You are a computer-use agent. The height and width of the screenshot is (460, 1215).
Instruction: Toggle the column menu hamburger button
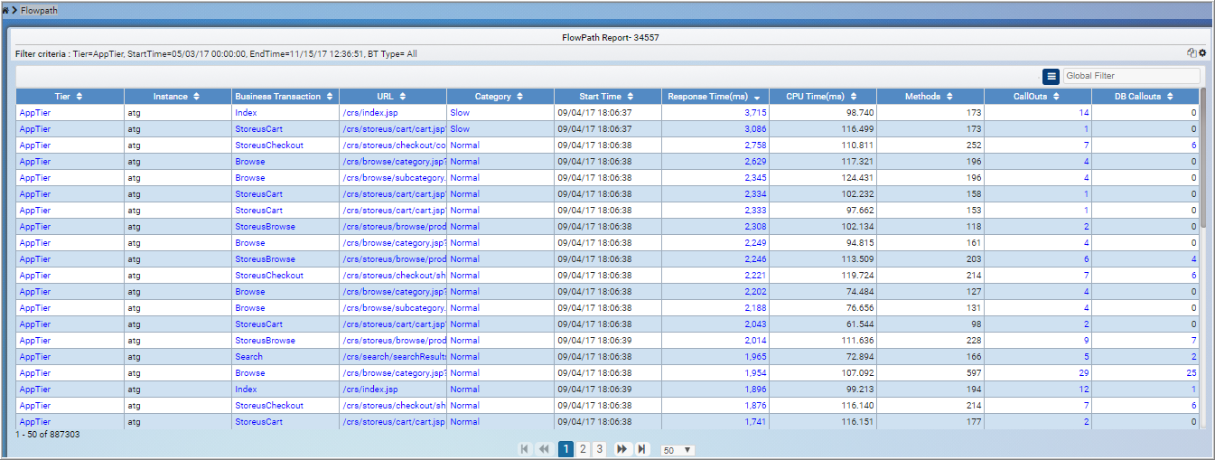(x=1051, y=76)
